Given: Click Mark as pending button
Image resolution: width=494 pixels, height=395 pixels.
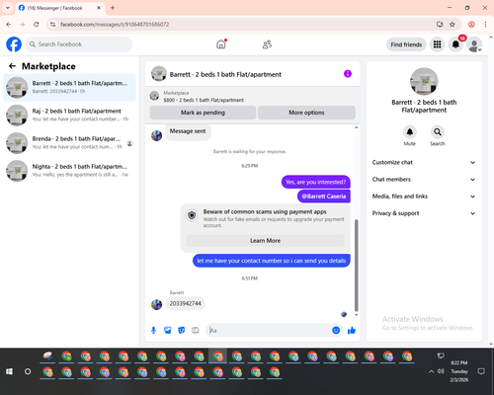Looking at the screenshot, I should [203, 113].
